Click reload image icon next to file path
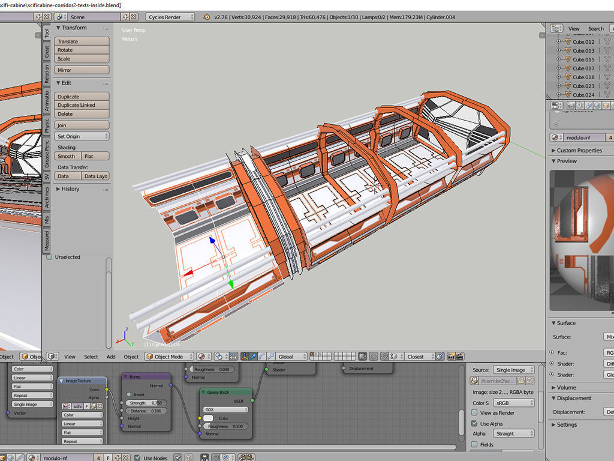 [530, 381]
